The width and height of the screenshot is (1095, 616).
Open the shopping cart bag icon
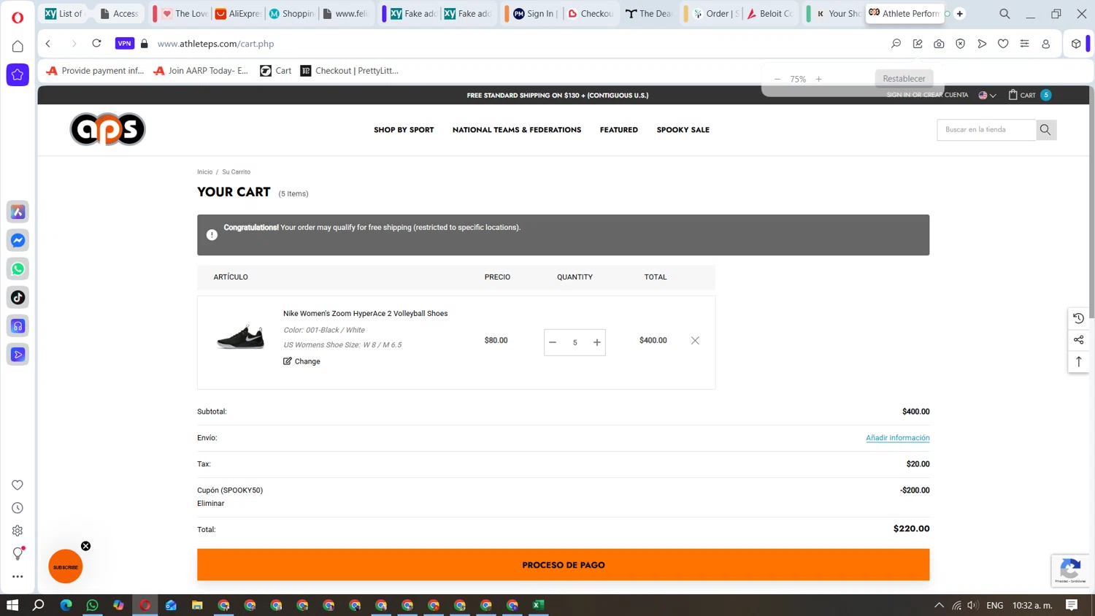tap(1013, 95)
